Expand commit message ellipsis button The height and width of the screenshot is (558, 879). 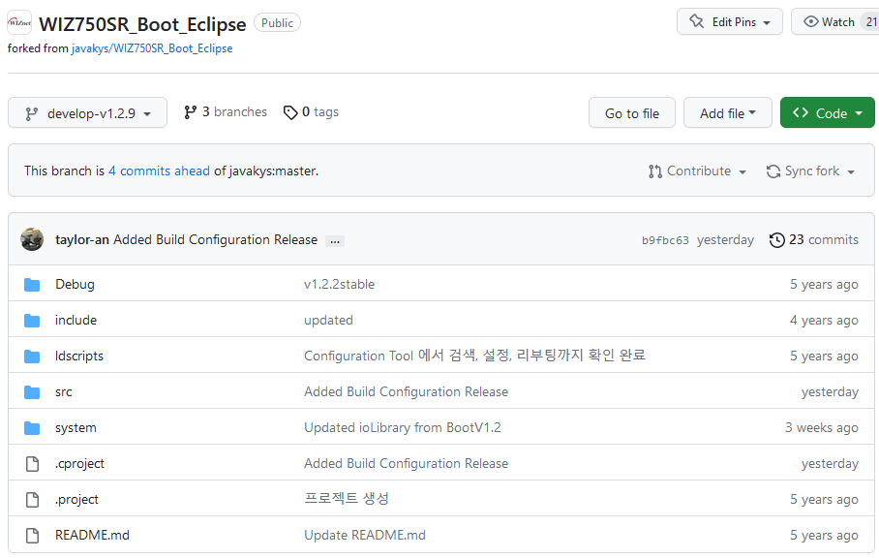(335, 241)
